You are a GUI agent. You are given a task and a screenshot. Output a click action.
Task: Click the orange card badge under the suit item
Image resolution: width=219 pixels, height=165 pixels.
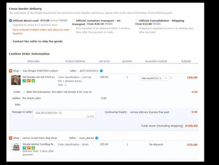coord(28,81)
